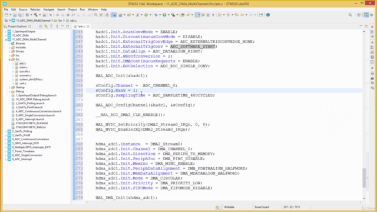Maximize the Project Explorer panel
Screen dimensions: 377x212
[x=68, y=26]
